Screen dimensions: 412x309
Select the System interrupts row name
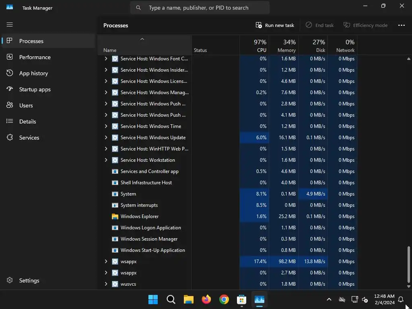pos(139,205)
